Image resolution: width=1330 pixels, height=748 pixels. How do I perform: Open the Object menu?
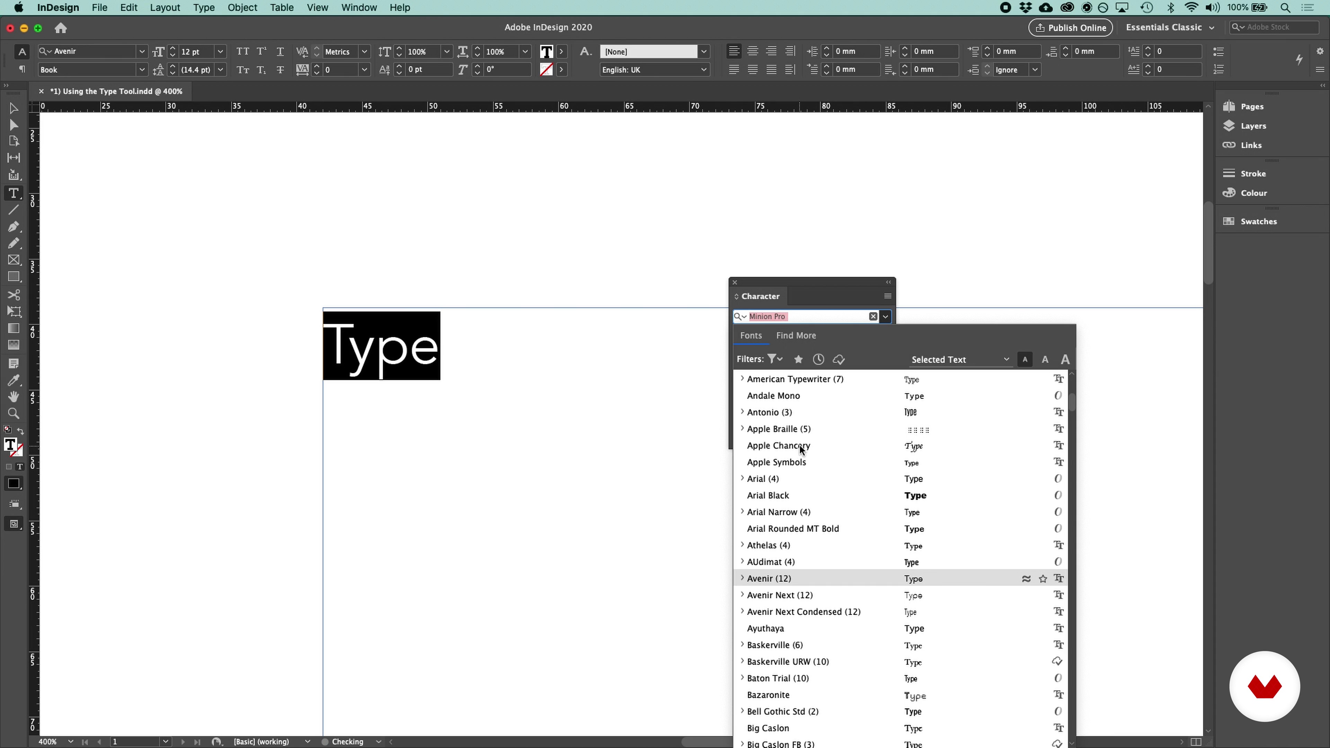242,8
